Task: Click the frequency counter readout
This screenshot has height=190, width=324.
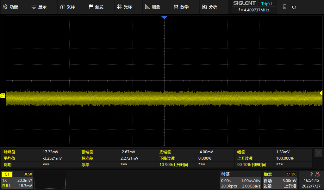Action: (x=253, y=10)
